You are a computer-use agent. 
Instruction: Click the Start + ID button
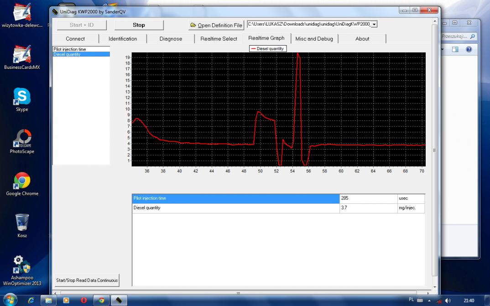[82, 25]
